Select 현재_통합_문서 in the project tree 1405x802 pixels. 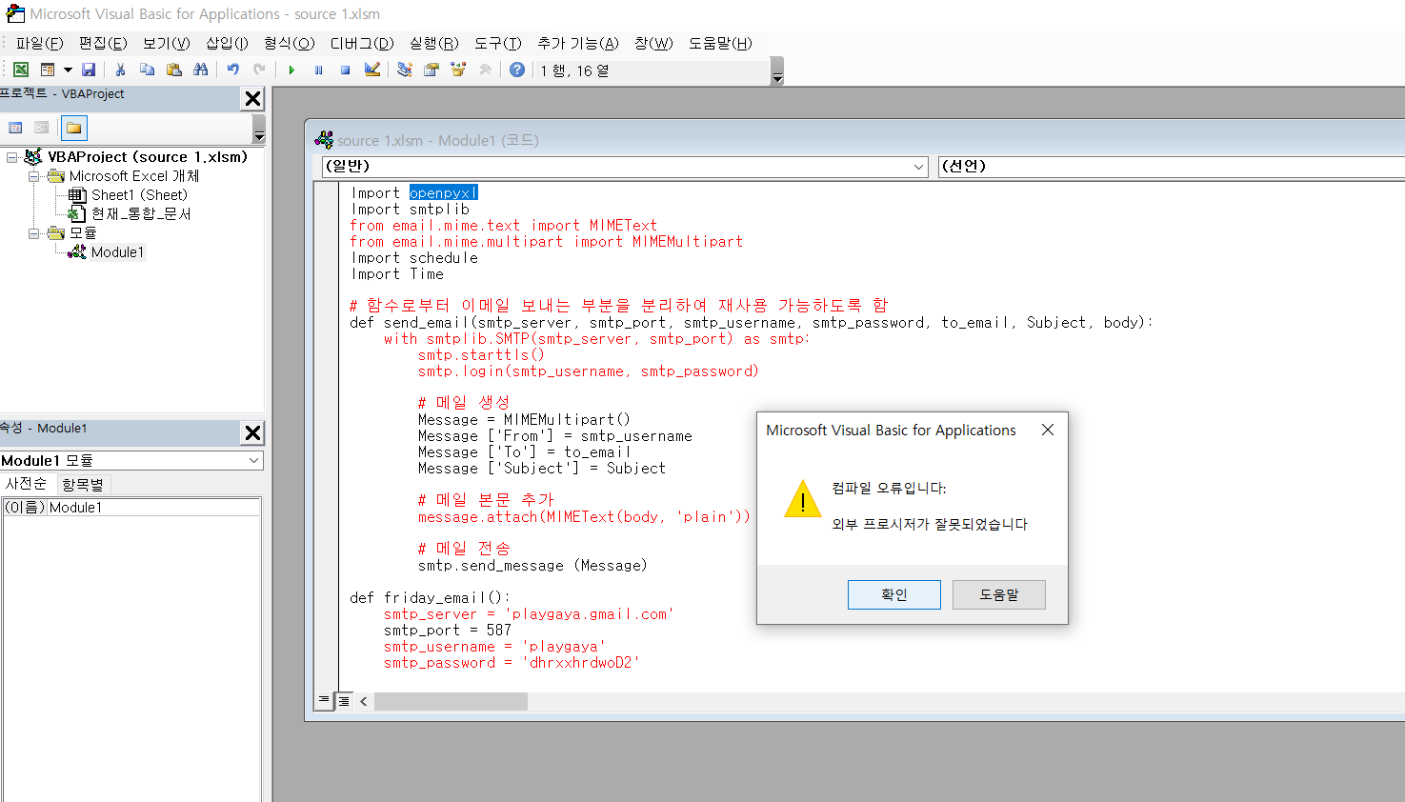(141, 214)
